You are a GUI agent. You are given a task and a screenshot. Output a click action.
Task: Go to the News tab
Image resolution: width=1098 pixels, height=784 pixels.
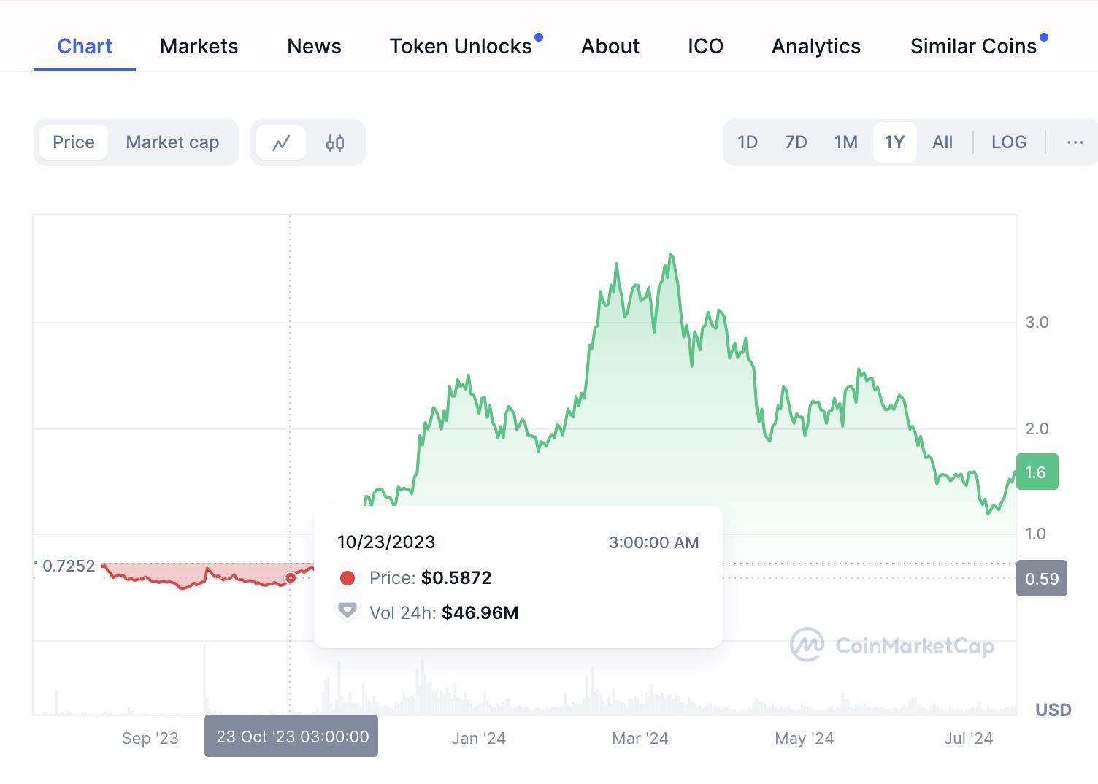(x=314, y=46)
